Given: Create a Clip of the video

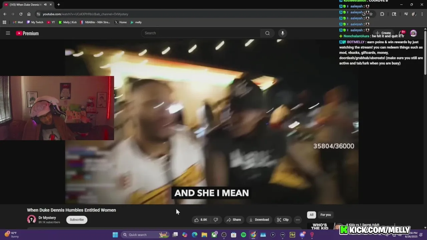Looking at the screenshot, I should (283, 220).
